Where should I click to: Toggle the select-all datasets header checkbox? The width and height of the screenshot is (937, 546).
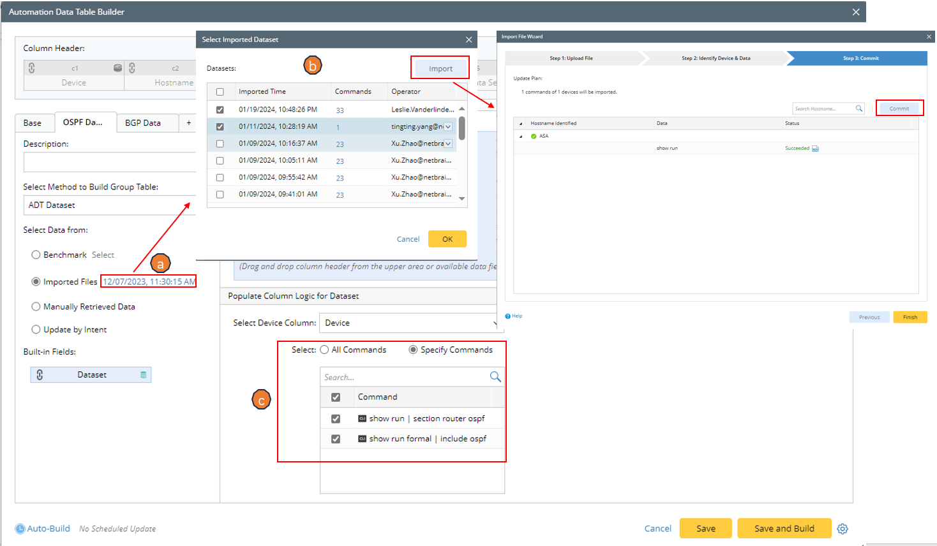point(220,92)
